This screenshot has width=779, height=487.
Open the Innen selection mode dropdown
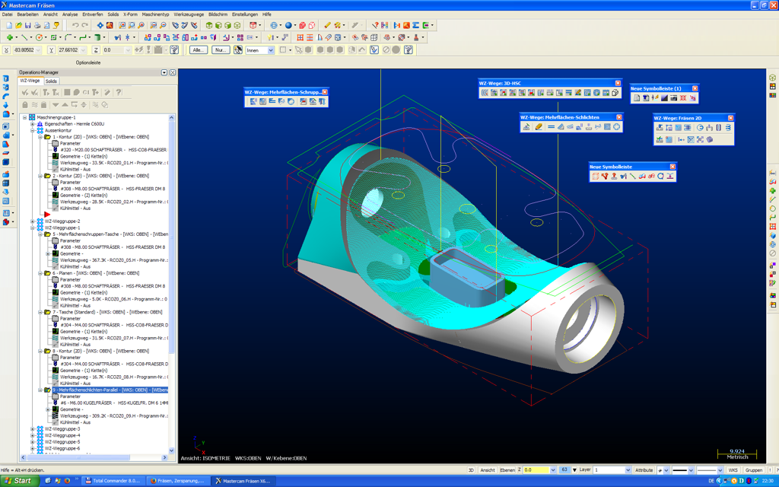[270, 50]
